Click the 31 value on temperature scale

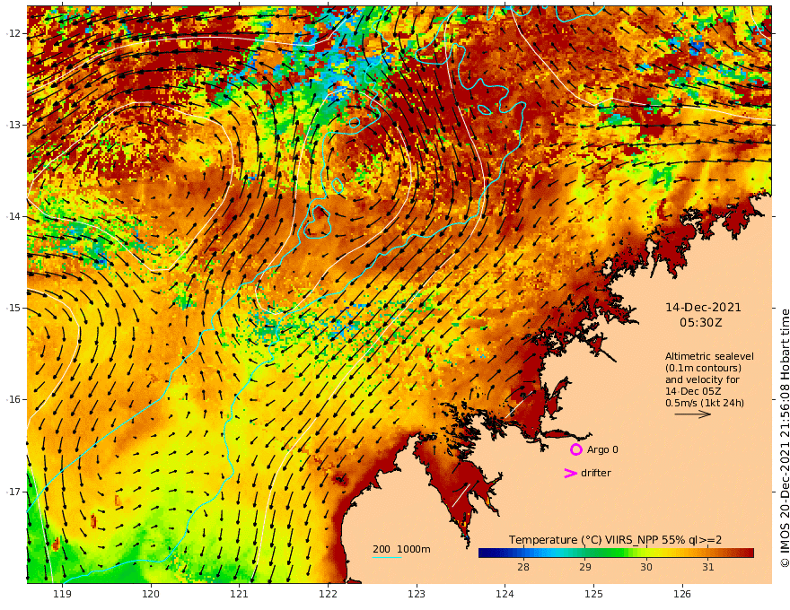(708, 567)
